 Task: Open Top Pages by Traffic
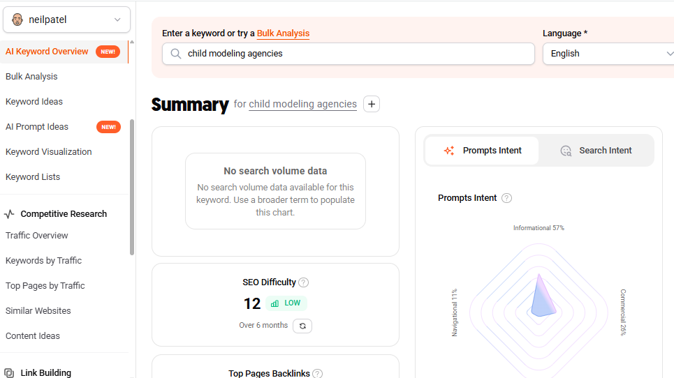[x=45, y=286]
